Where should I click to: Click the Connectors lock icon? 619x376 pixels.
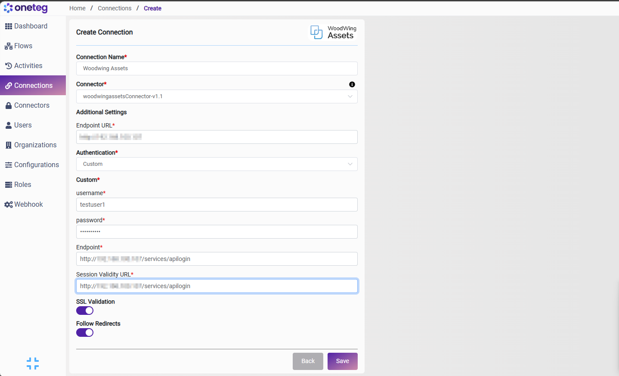(x=9, y=106)
